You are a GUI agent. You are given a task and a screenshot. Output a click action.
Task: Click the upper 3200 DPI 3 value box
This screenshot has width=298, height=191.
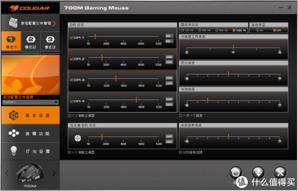coord(169,78)
